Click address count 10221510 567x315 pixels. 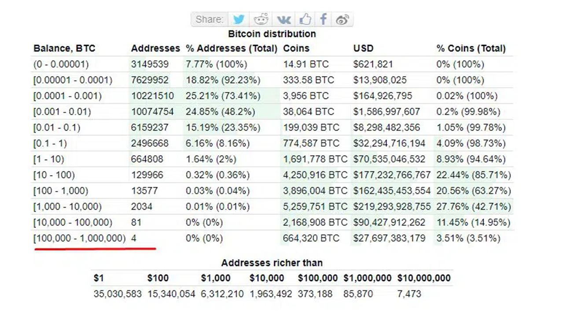(x=152, y=96)
